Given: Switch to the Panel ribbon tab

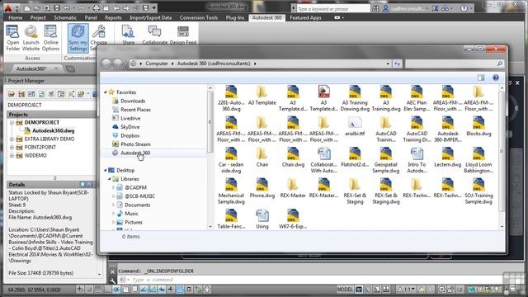Looking at the screenshot, I should point(91,17).
